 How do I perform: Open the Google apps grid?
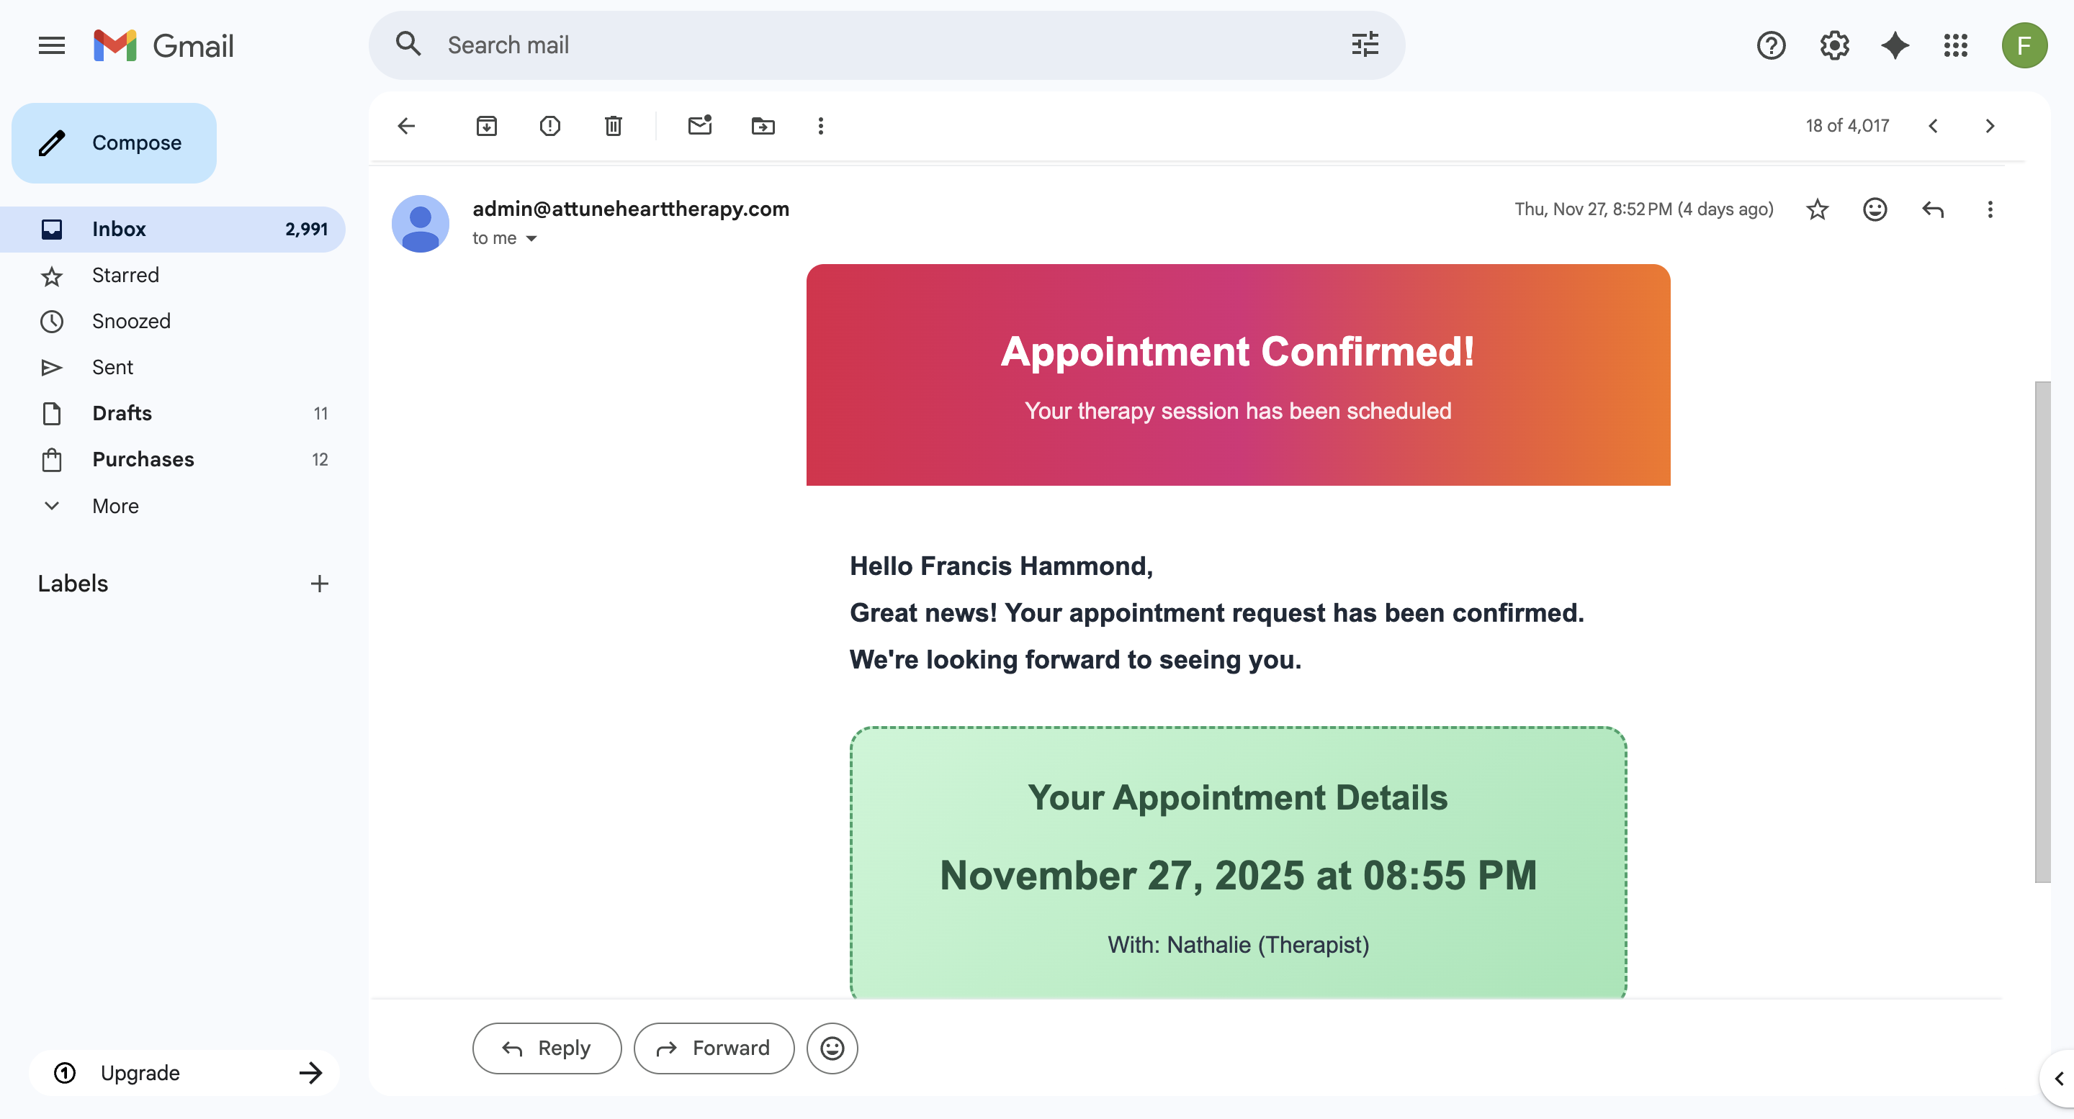tap(1955, 45)
